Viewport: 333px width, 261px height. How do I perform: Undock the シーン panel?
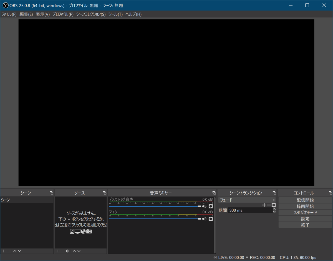point(51,193)
